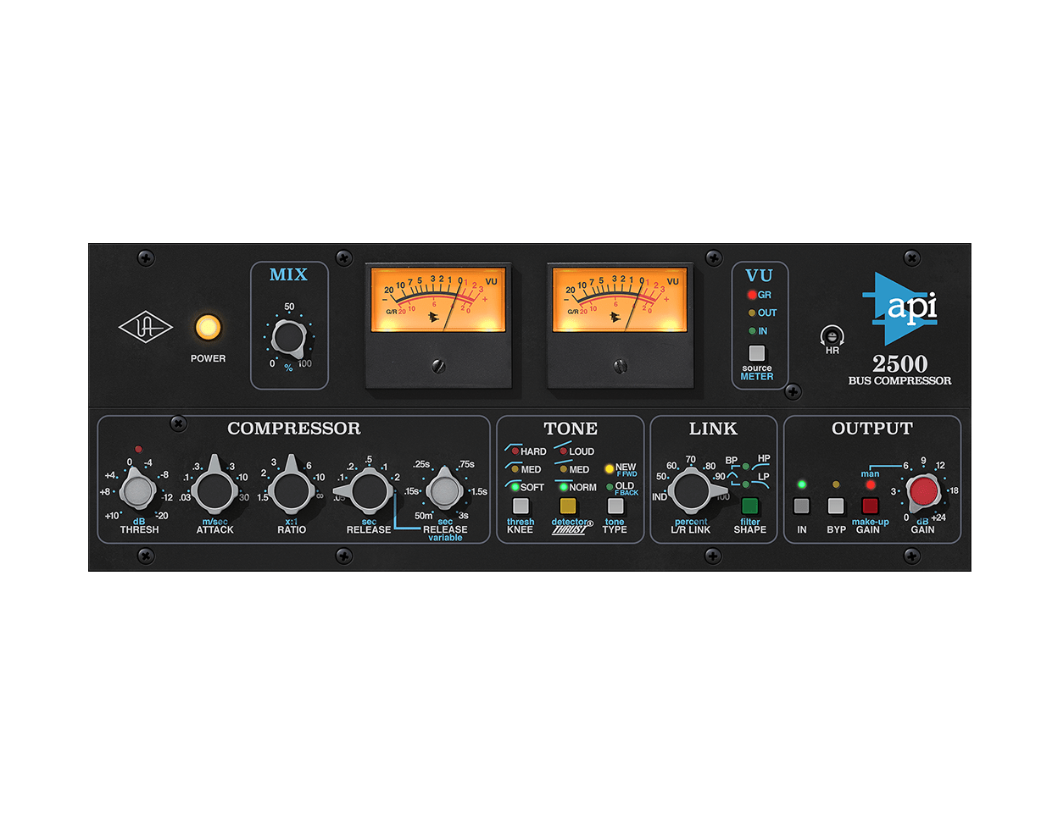Click the OLD F BACK LED
The height and width of the screenshot is (830, 1058).
coord(610,487)
